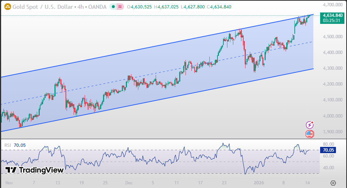
Task: Select the RSI indicator label
Action: click(x=8, y=145)
